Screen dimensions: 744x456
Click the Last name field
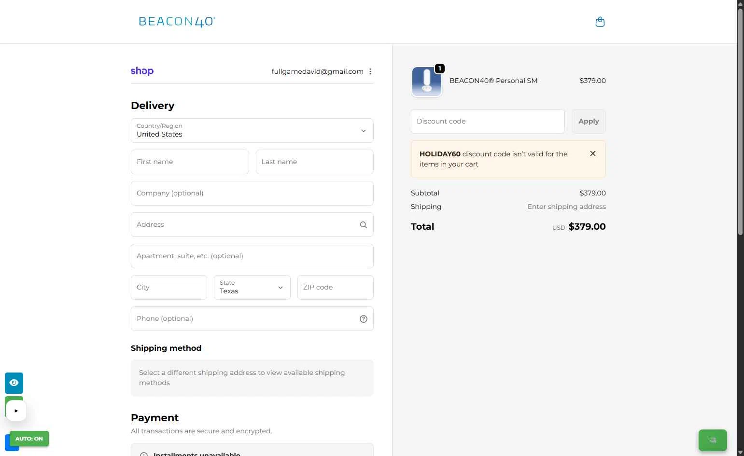click(x=315, y=162)
